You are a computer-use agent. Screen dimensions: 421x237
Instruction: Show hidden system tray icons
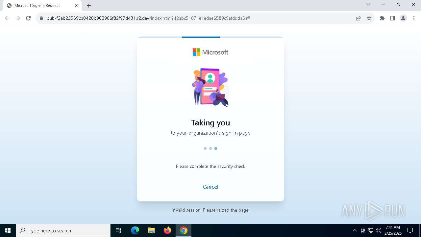point(355,230)
